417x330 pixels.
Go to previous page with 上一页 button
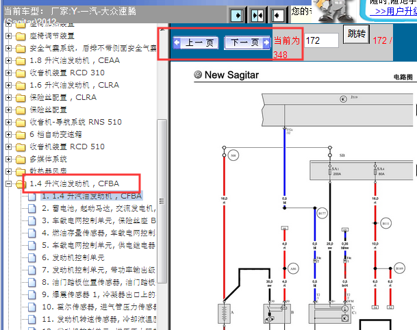pyautogui.click(x=196, y=42)
